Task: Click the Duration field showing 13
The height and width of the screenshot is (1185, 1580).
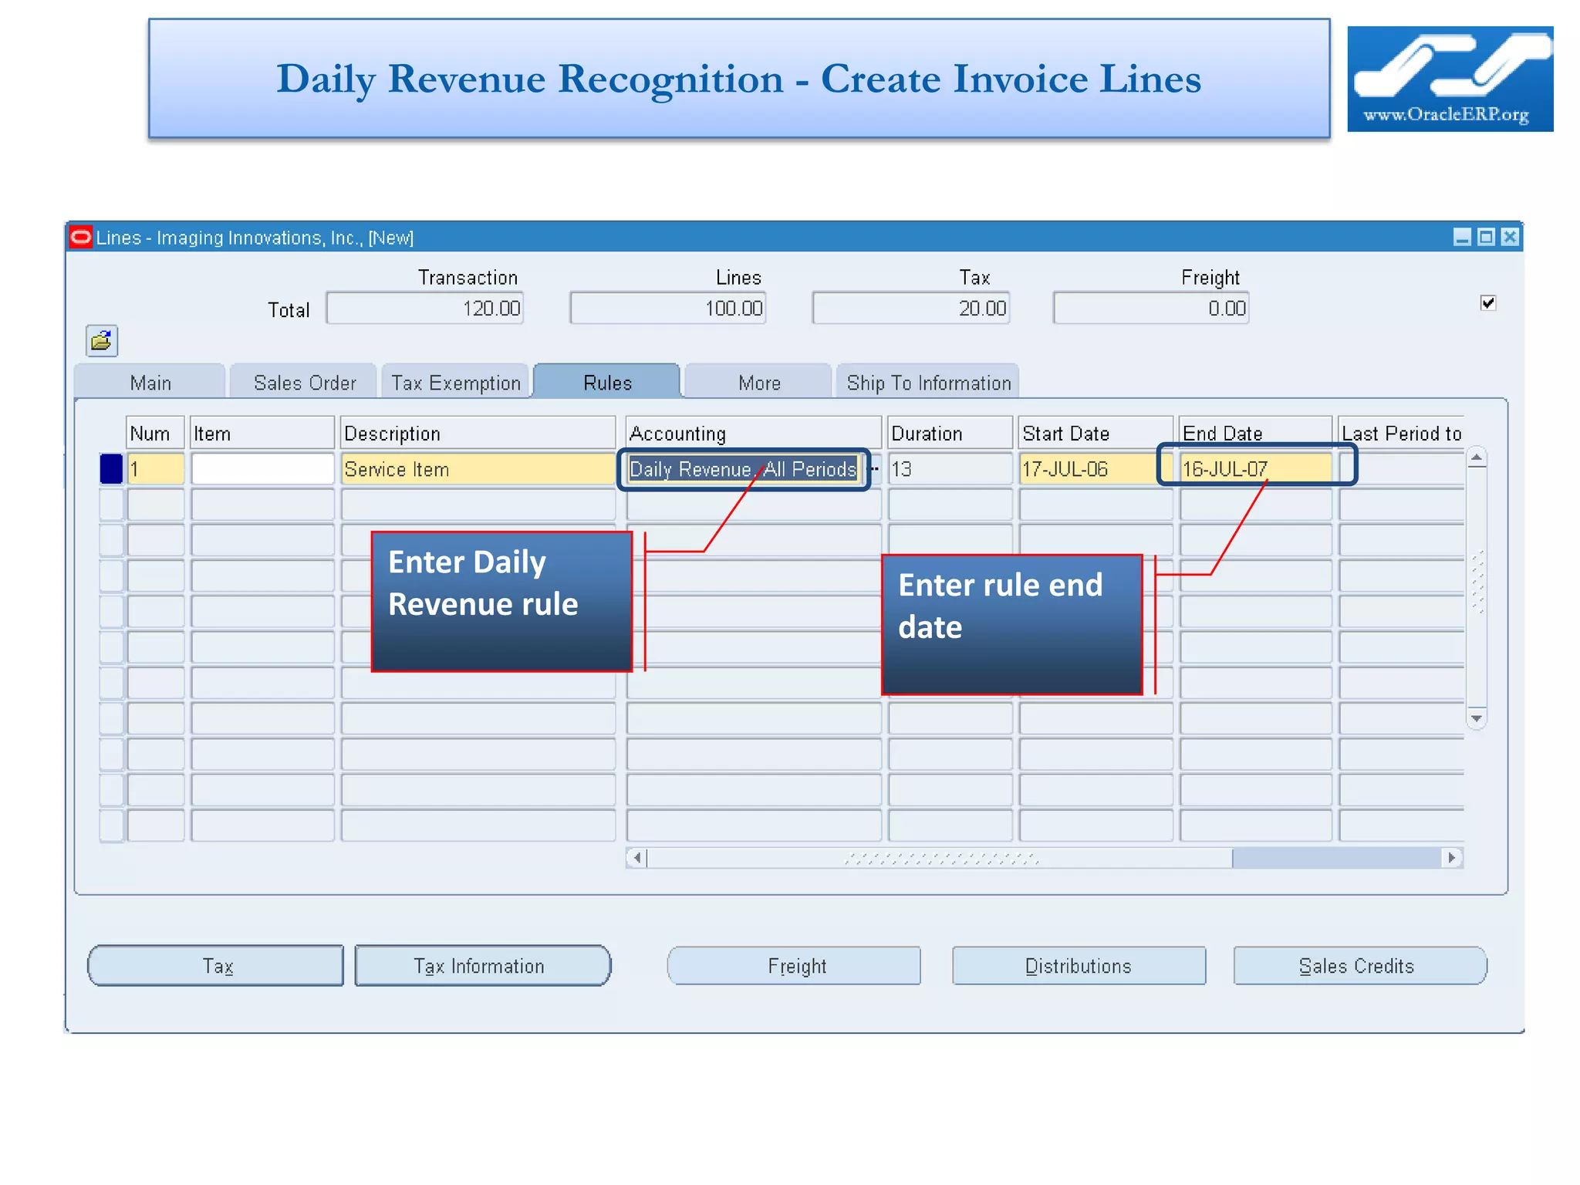Action: click(950, 469)
